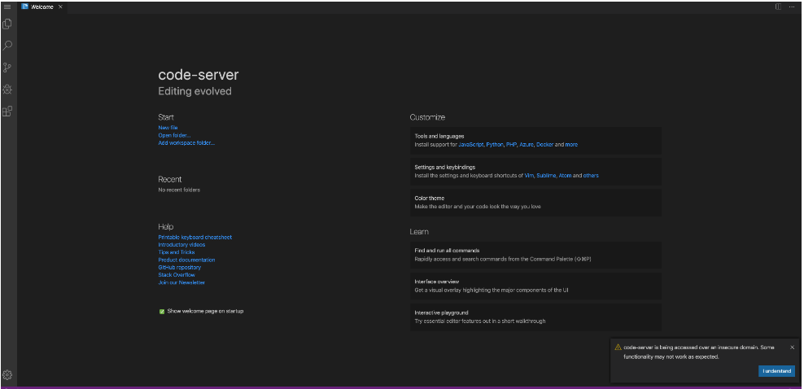Click the Open folder... link
The width and height of the screenshot is (804, 389).
[x=174, y=135]
